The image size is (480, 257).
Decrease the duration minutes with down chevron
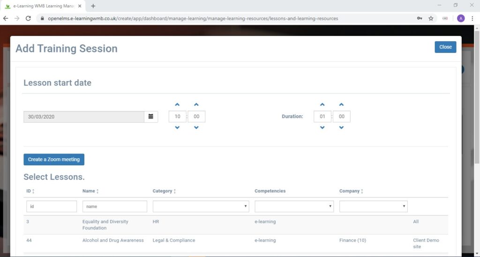coord(341,127)
